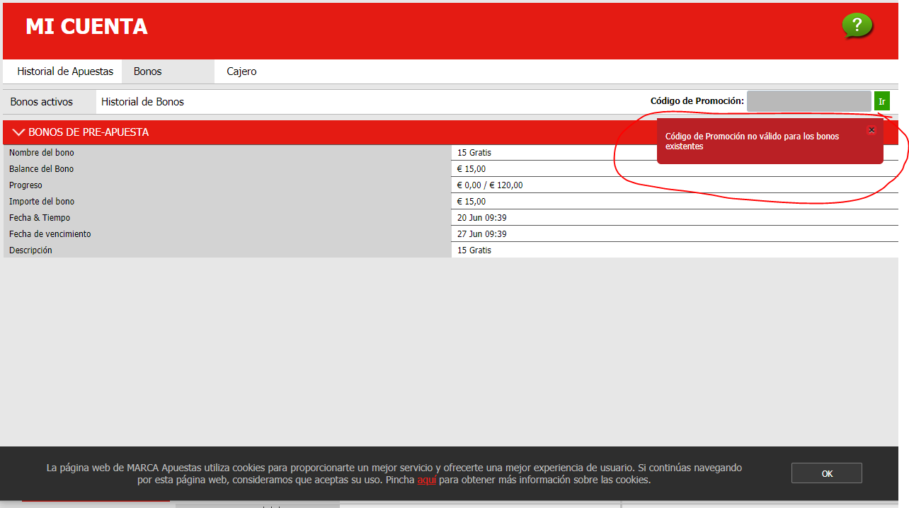Follow the red 'aquí' cookies info link

point(426,480)
